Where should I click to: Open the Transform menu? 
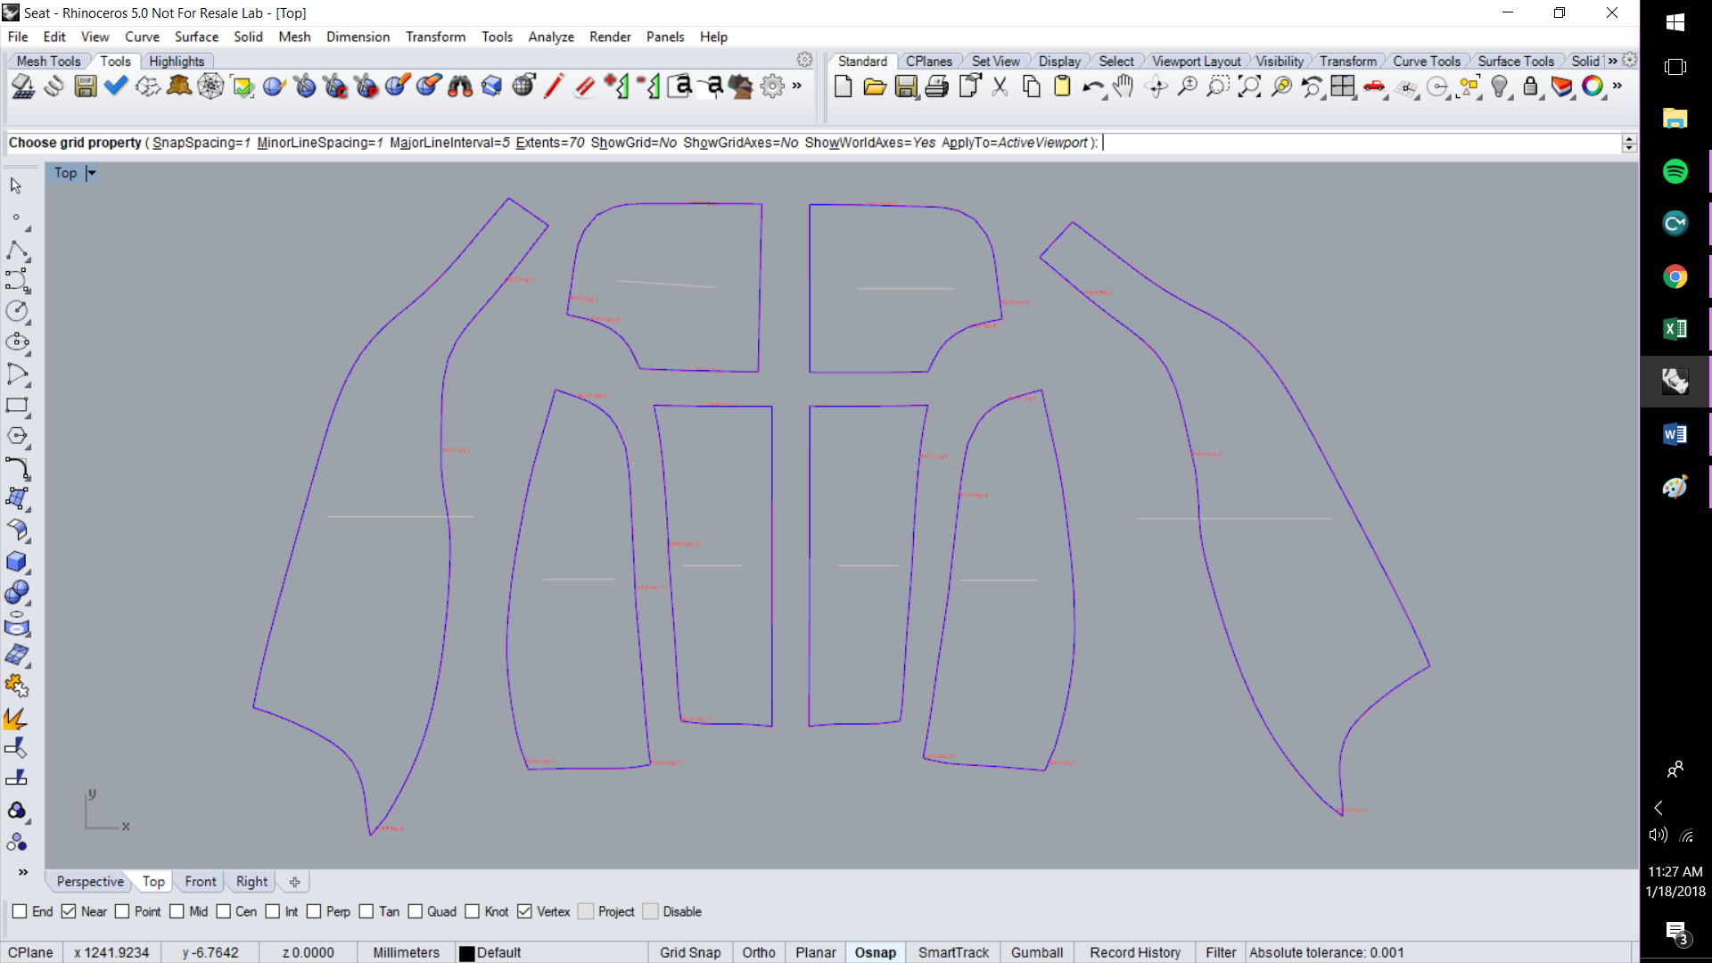(435, 37)
